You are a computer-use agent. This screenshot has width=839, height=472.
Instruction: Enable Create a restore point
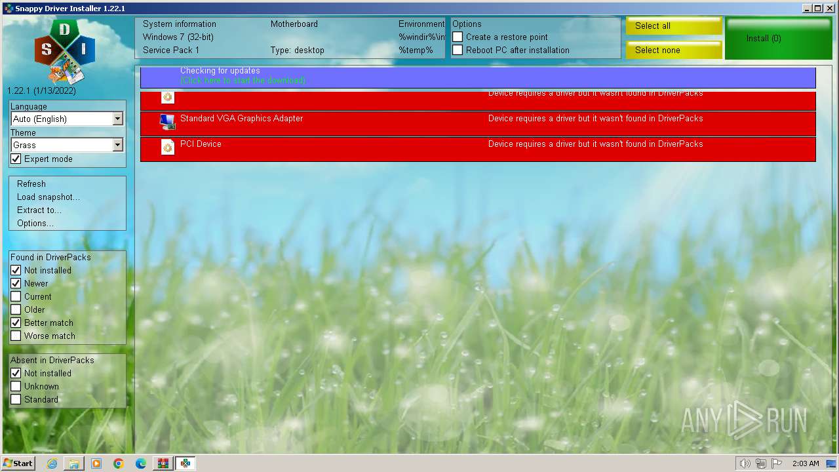[x=458, y=37]
